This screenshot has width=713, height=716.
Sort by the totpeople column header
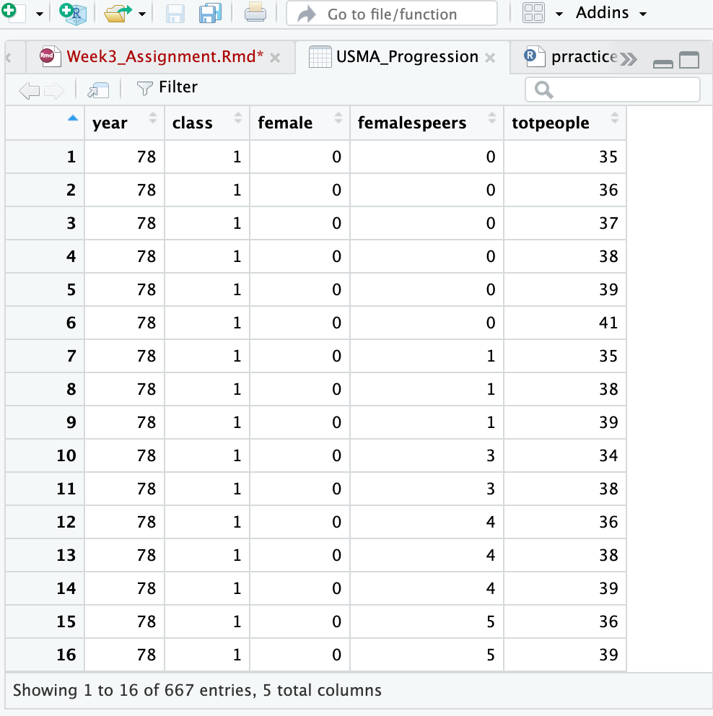pos(565,123)
